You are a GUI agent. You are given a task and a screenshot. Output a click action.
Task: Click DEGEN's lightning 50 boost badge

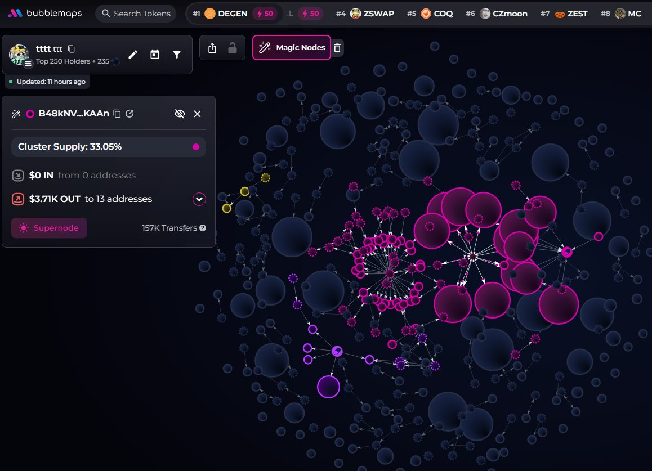click(265, 14)
